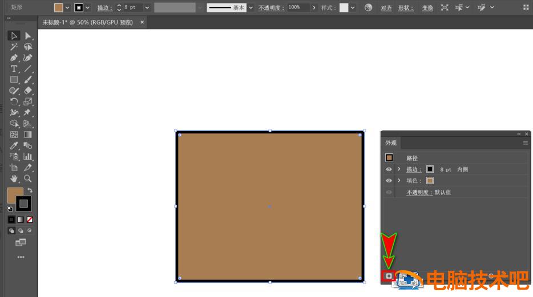Select the Type tool
Viewport: 533px width, 297px height.
click(14, 68)
